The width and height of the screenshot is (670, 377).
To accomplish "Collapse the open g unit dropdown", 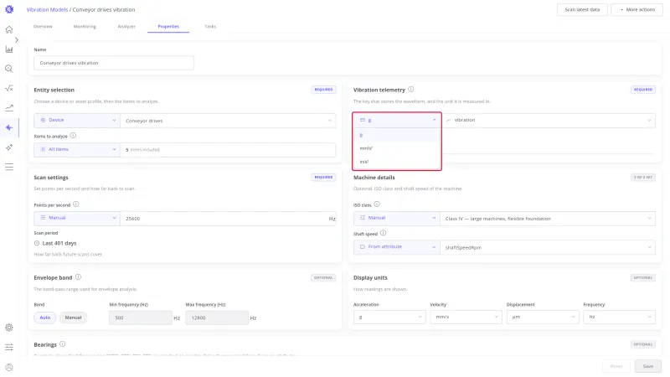I will (x=396, y=120).
